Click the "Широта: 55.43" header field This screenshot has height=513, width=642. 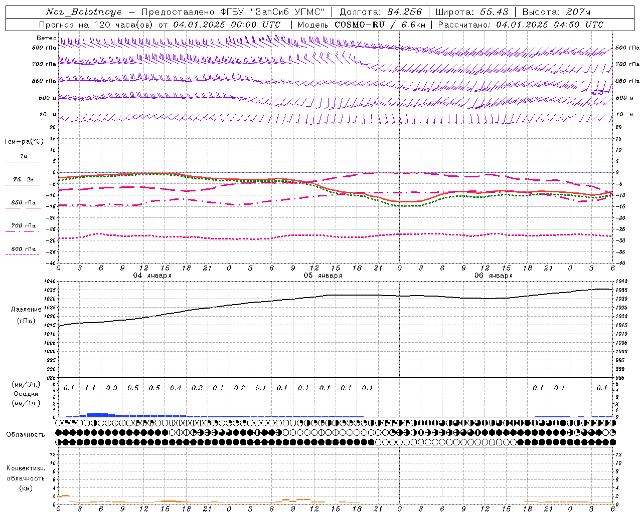472,12
